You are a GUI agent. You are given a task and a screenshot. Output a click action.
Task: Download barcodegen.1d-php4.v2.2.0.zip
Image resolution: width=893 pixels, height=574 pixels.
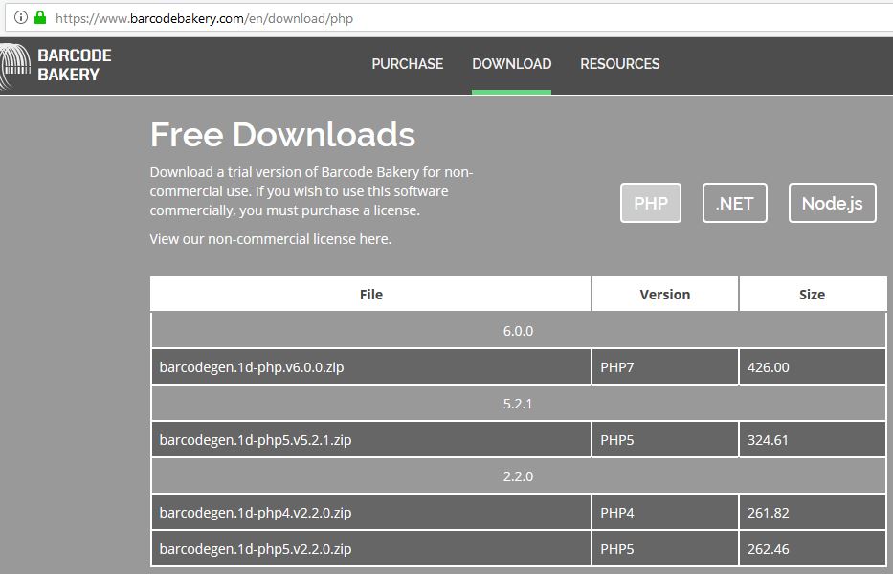(256, 513)
